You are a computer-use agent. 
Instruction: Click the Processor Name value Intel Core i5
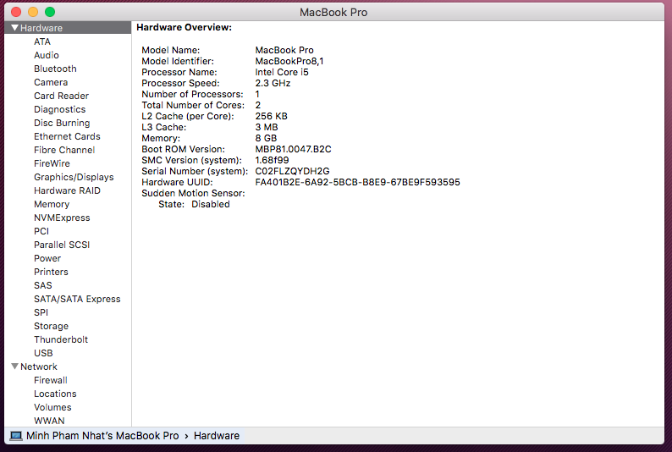pos(282,73)
